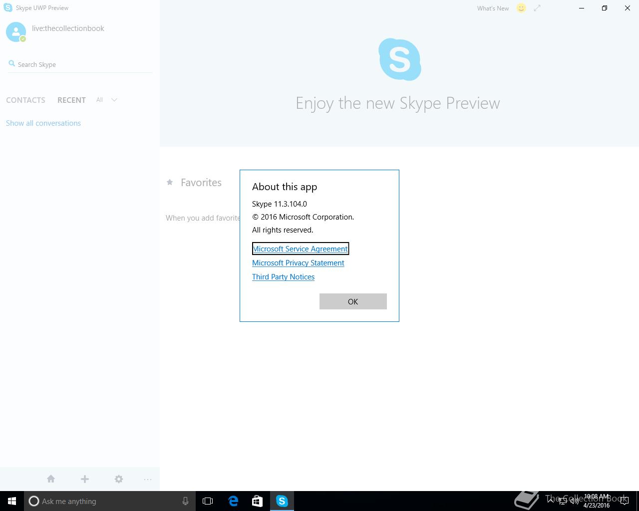Click Cortana Ask me anything box
The height and width of the screenshot is (511, 639).
click(x=110, y=501)
